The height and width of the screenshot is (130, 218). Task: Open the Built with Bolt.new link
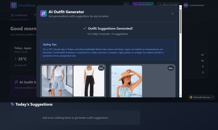(202, 97)
